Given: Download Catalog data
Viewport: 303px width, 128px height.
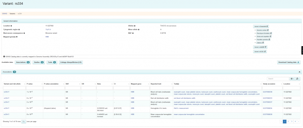Looking at the screenshot, I should coord(289,62).
